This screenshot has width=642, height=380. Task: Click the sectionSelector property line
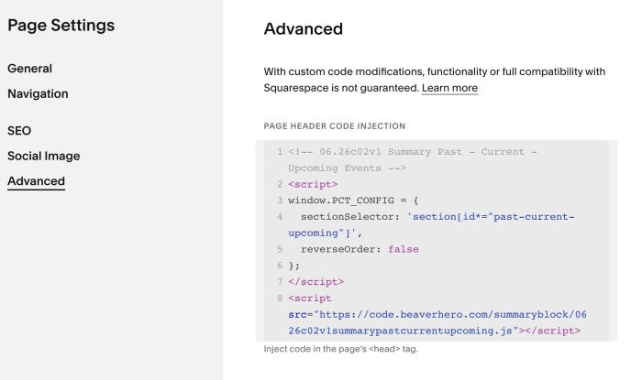pos(431,224)
